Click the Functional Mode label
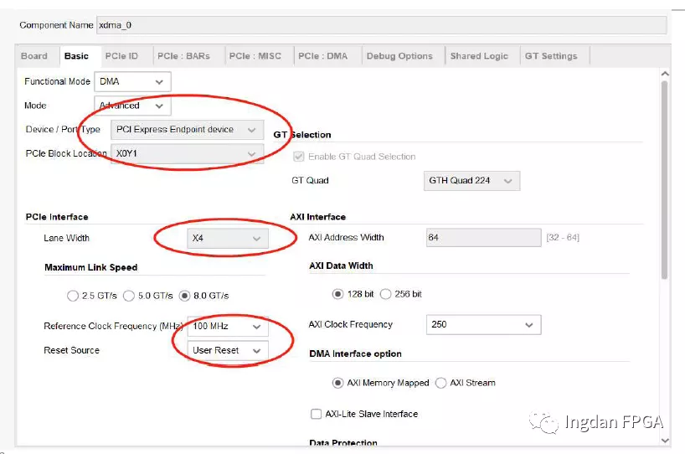This screenshot has width=685, height=454. (x=57, y=81)
